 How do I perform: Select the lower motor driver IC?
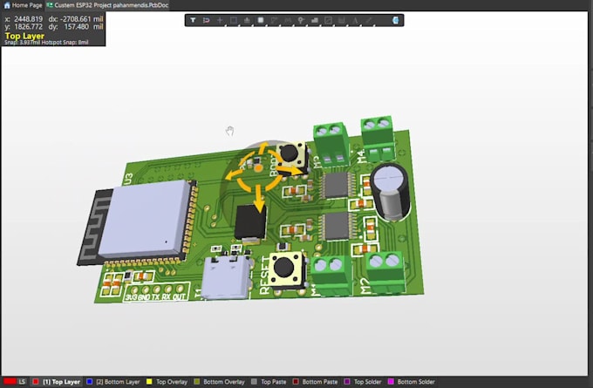[x=337, y=227]
